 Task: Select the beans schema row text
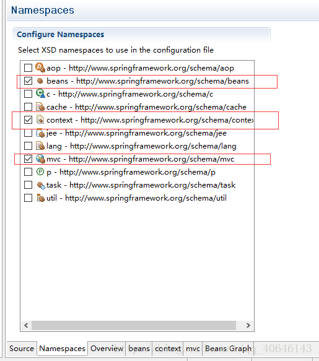click(x=147, y=81)
